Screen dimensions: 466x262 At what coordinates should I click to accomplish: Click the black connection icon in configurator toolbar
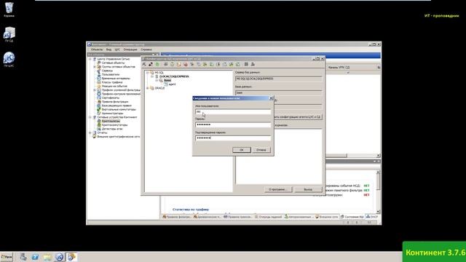pos(151,64)
